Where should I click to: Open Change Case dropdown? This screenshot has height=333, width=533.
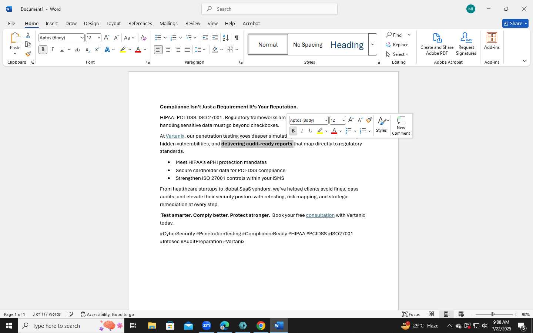click(x=130, y=38)
